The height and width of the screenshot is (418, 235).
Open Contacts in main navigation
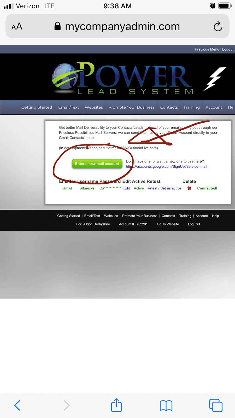tap(169, 107)
